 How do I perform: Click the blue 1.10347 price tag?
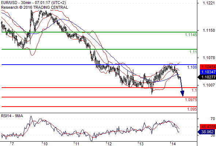[208, 72]
